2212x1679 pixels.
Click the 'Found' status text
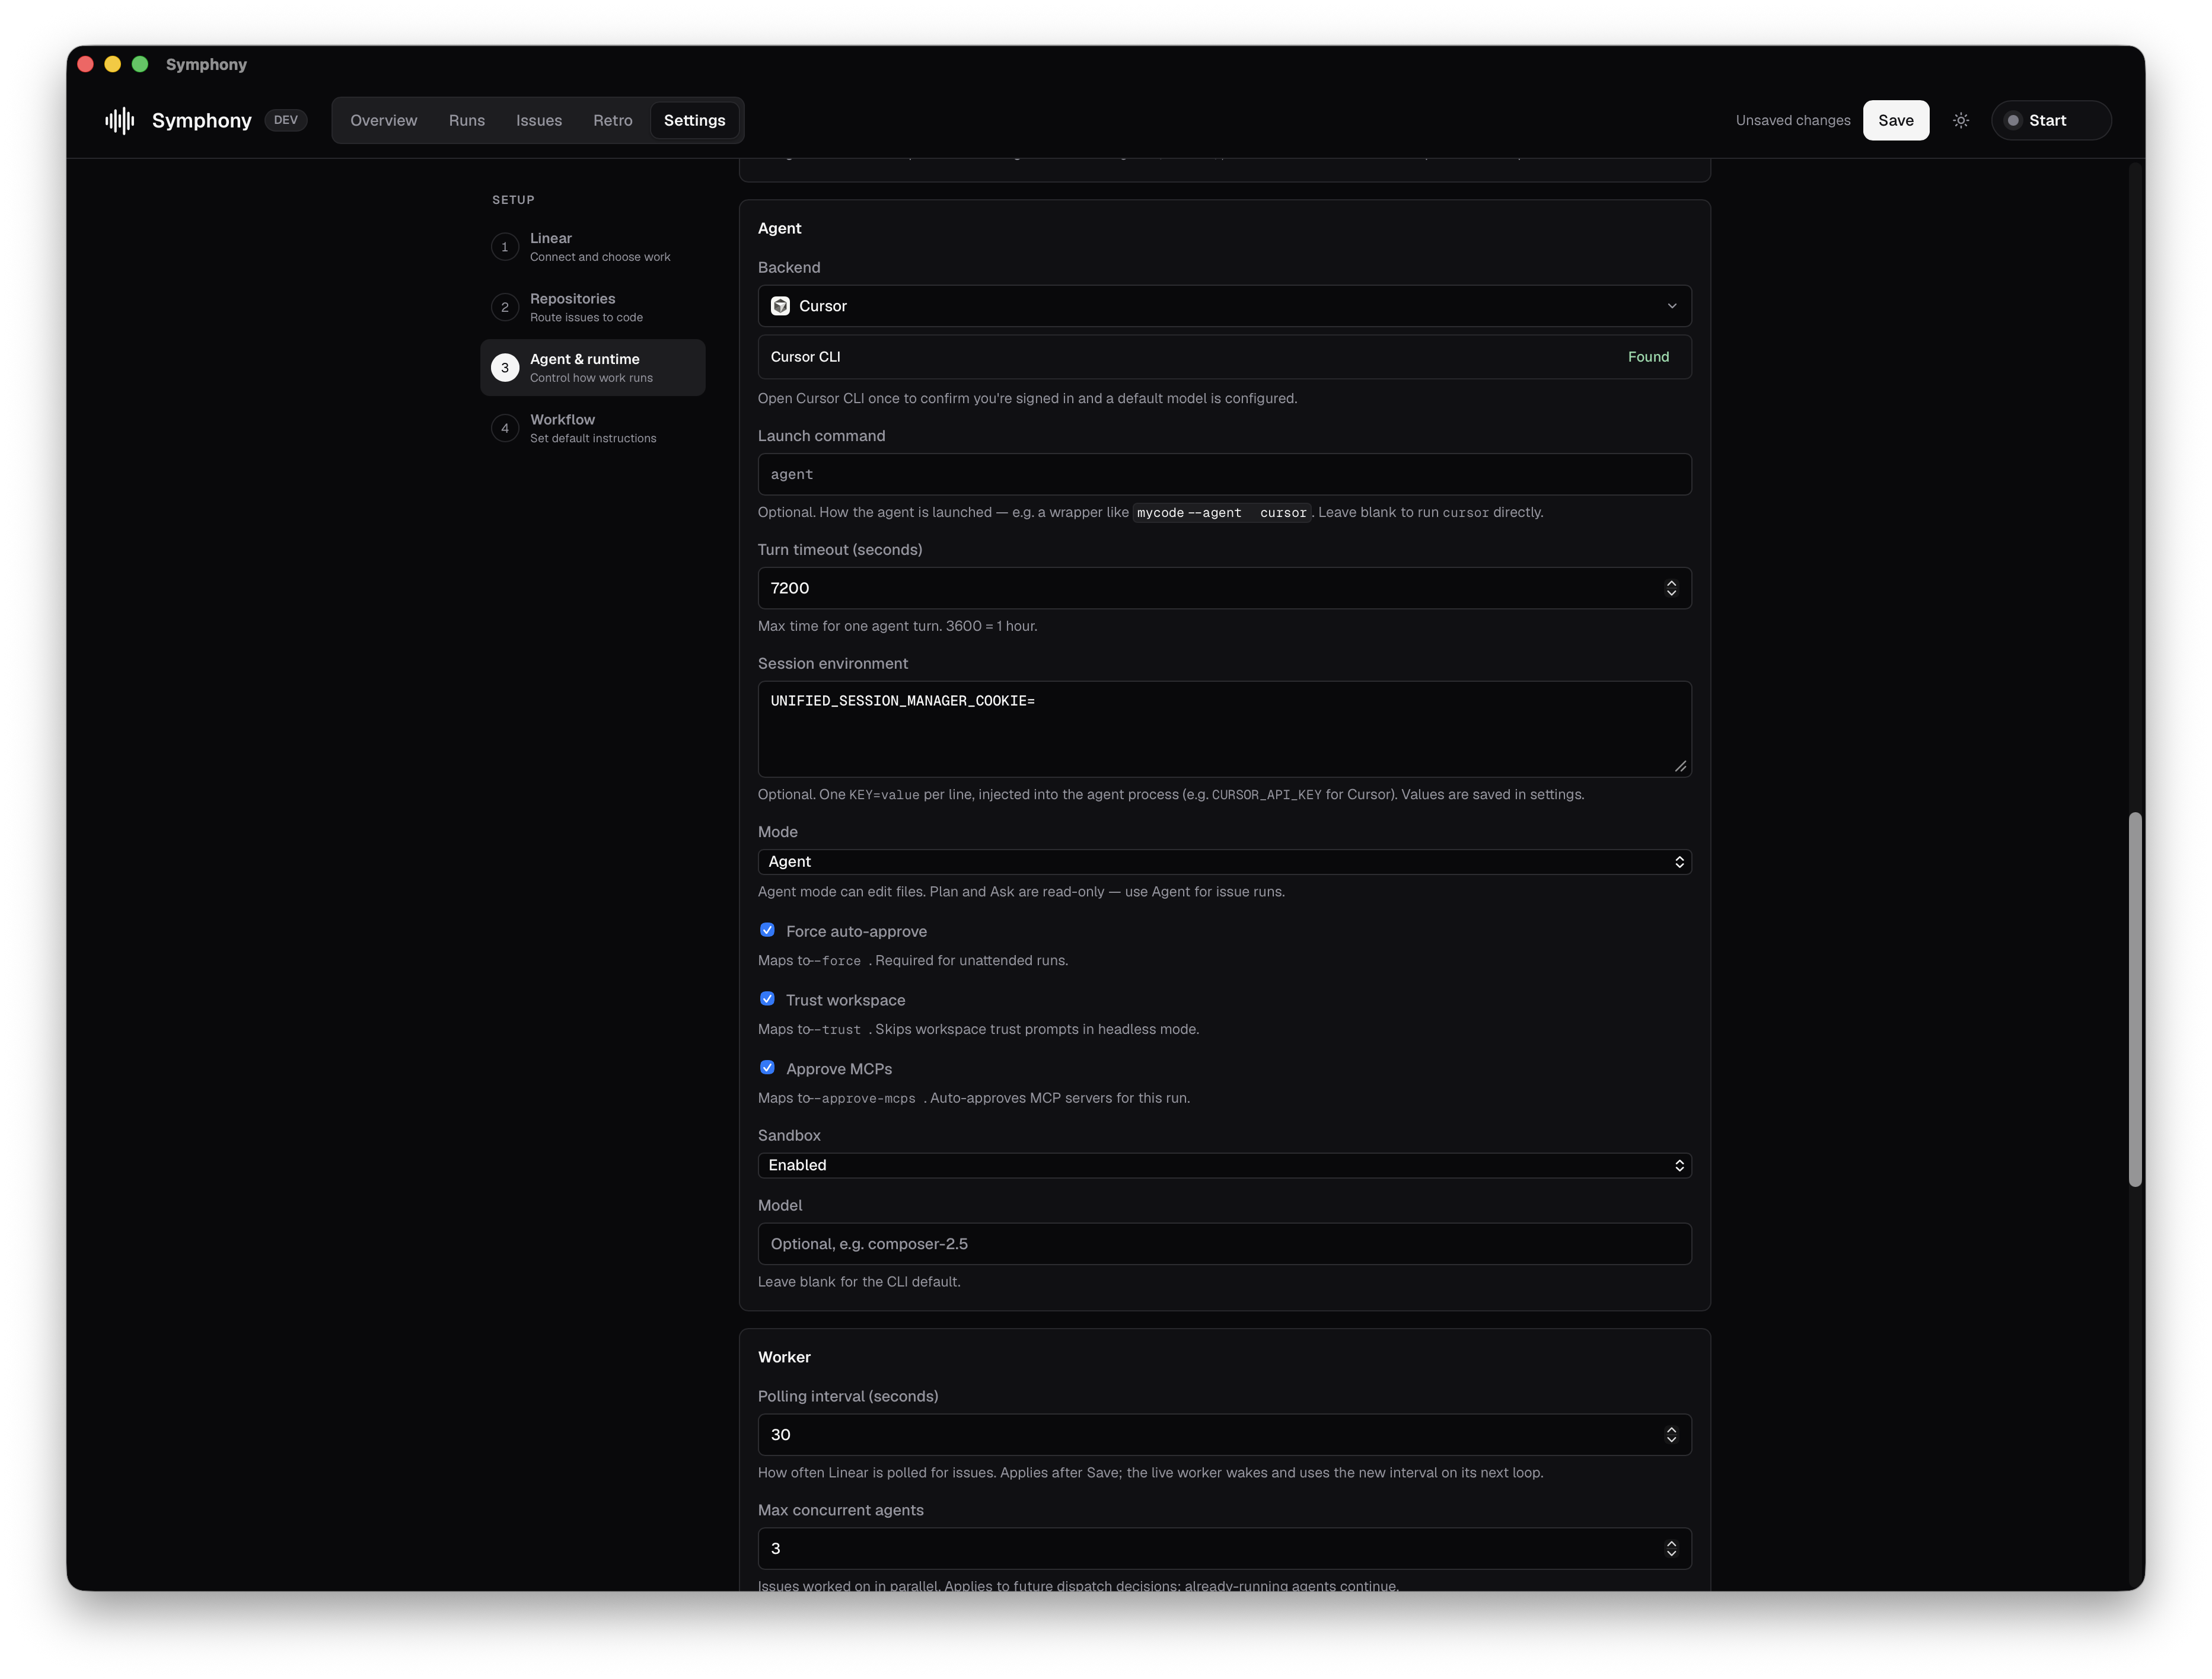click(x=1648, y=357)
